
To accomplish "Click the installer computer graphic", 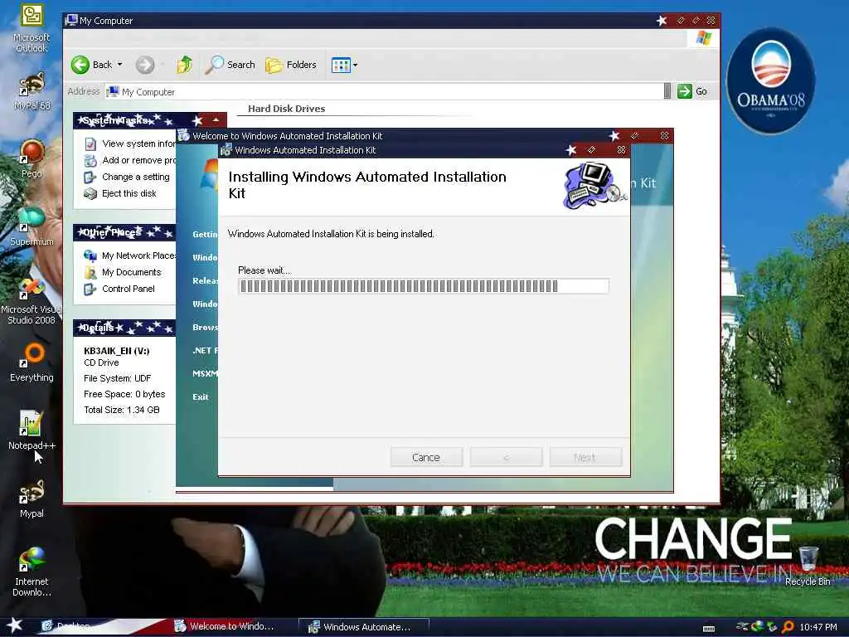I will point(594,186).
